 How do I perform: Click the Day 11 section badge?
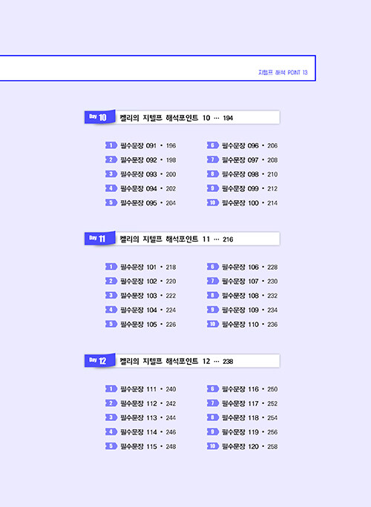point(99,238)
